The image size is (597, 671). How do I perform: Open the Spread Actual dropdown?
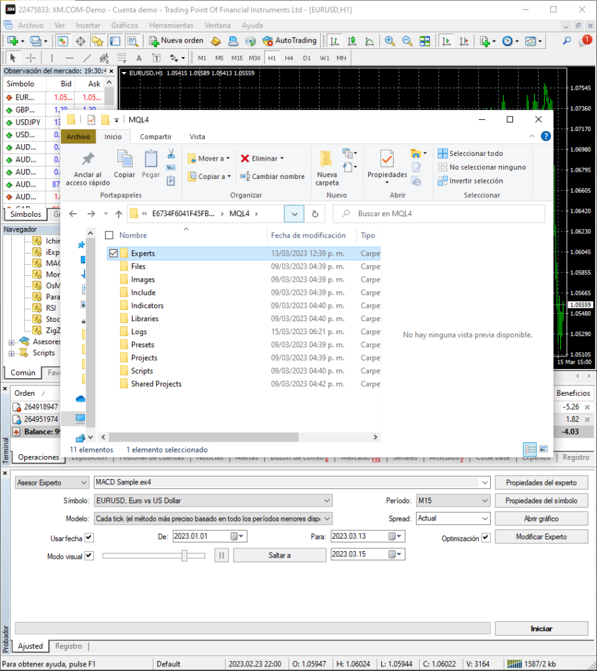coord(485,519)
